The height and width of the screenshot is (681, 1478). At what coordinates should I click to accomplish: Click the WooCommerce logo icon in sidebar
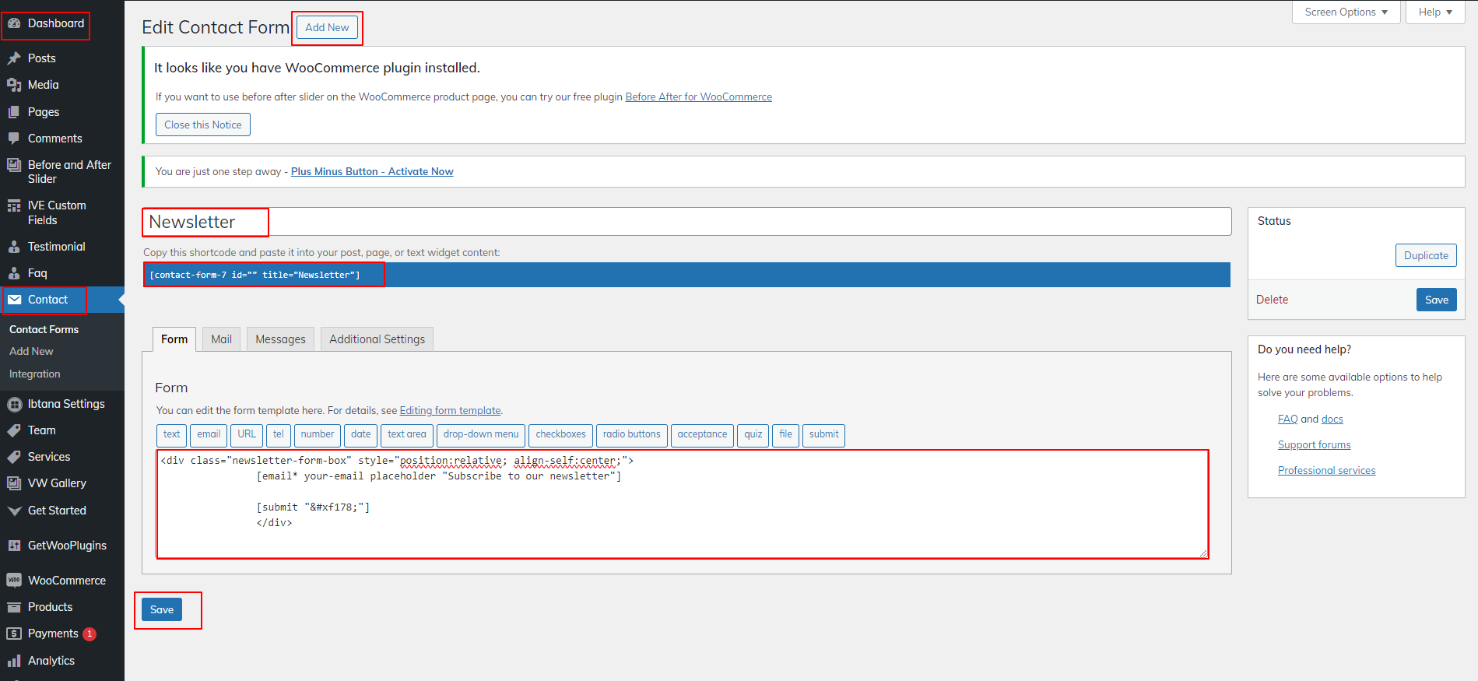point(14,581)
